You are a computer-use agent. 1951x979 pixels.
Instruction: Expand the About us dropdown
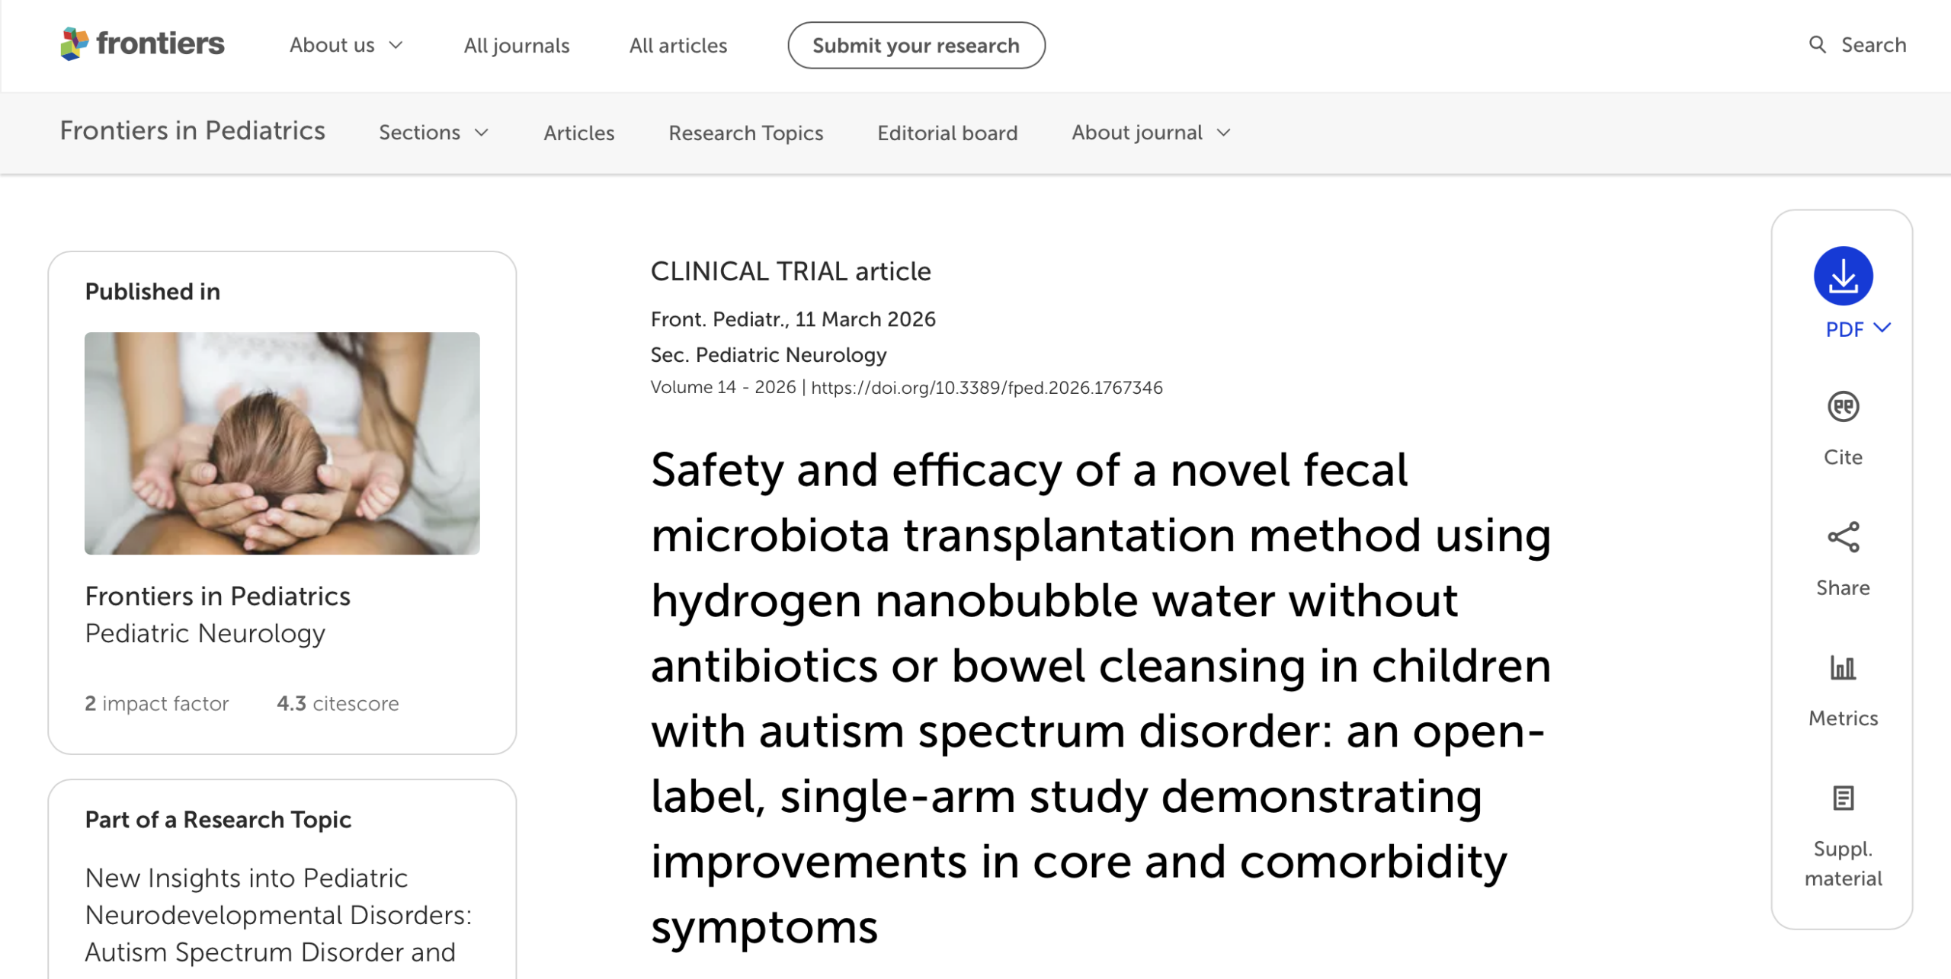click(x=346, y=46)
